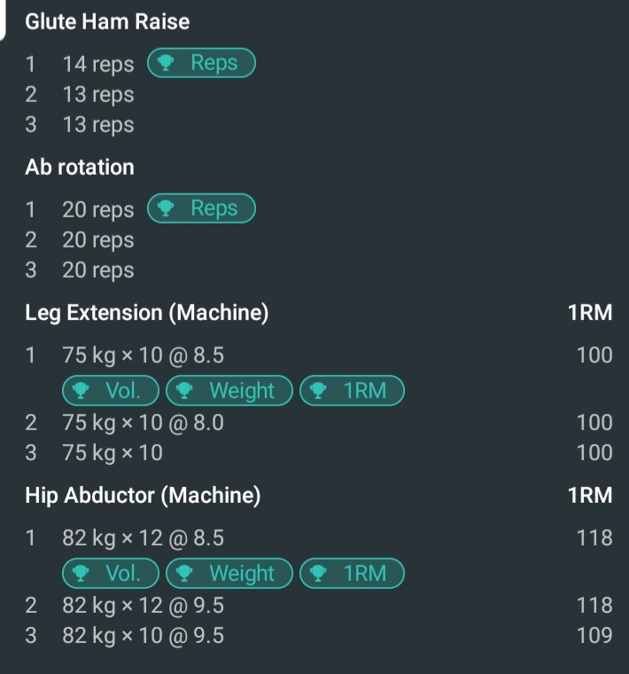This screenshot has height=674, width=629.
Task: Open the Glute Ham Raise exercise title
Action: click(107, 21)
